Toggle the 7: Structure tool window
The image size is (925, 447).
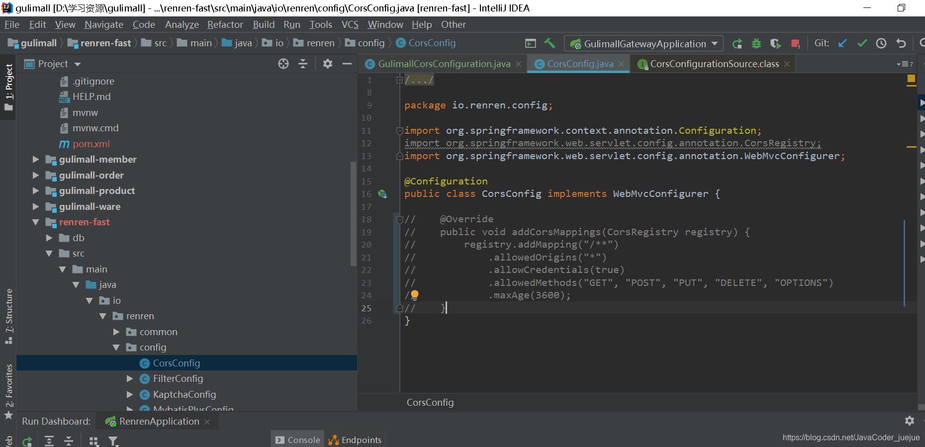pos(8,316)
